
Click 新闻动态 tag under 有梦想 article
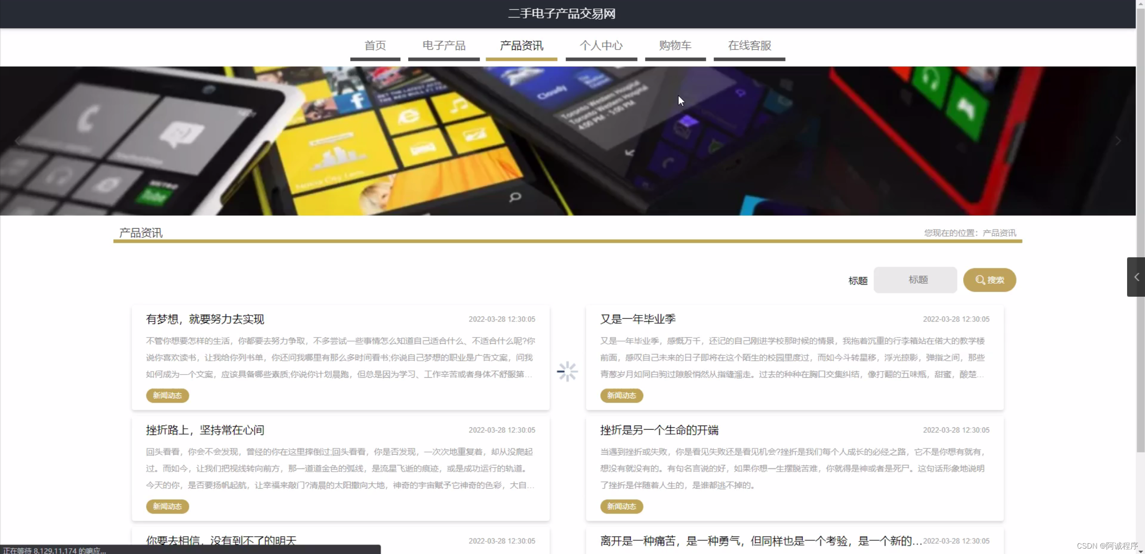click(x=167, y=396)
